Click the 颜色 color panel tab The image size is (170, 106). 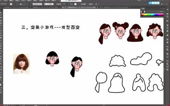143,9
